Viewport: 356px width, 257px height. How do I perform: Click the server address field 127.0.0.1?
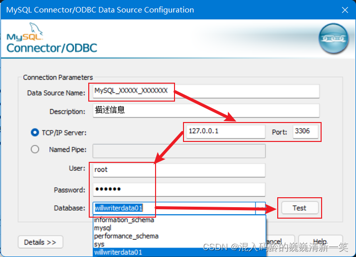point(226,131)
